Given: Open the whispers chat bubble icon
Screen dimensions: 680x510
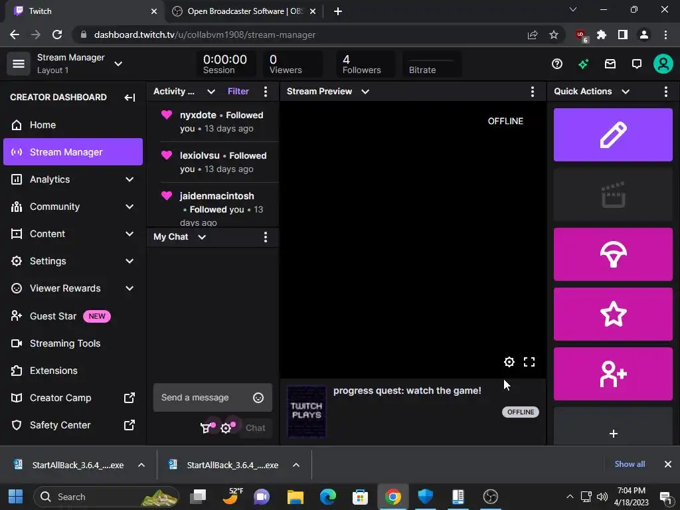Looking at the screenshot, I should pyautogui.click(x=637, y=64).
